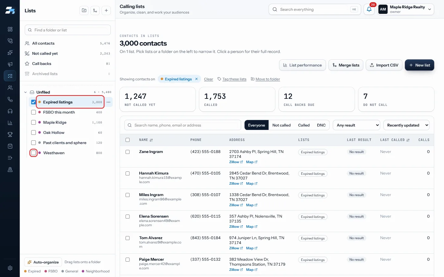Viewport: 444px width, 277px height.
Task: Click the List performance button
Action: pos(302,65)
